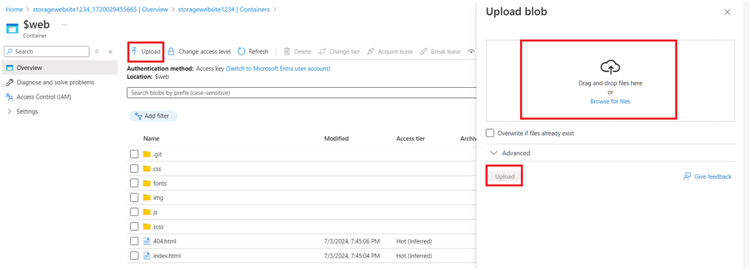Check the fonts folder checkbox
The height and width of the screenshot is (270, 751).
pos(134,183)
